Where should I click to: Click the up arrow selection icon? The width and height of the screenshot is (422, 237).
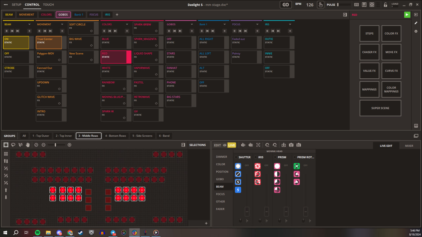[6, 190]
